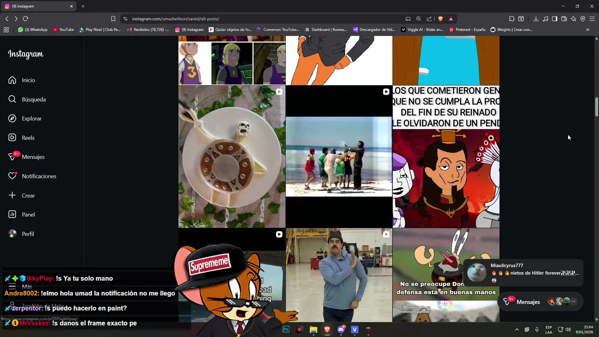Open Perfil in the sidebar
Image resolution: width=599 pixels, height=337 pixels.
click(x=21, y=234)
